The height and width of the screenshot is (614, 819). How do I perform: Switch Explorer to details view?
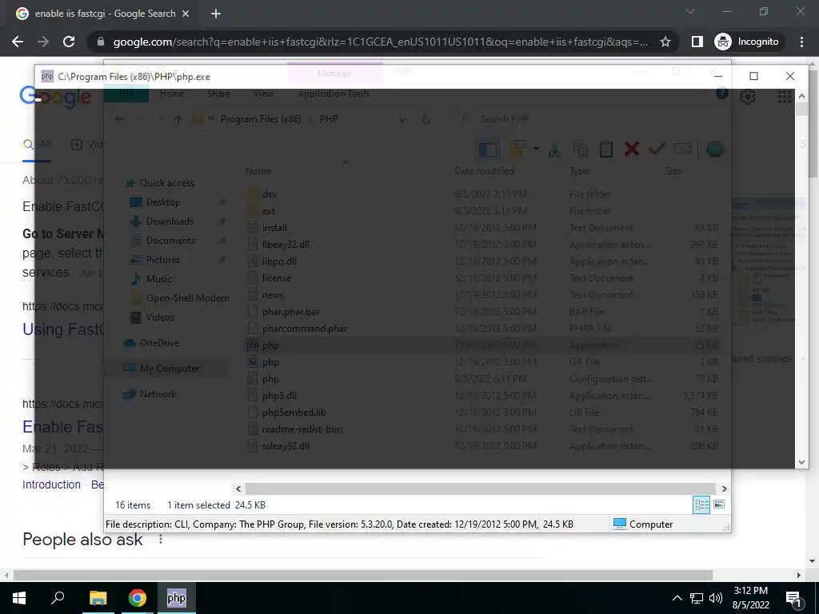[701, 504]
